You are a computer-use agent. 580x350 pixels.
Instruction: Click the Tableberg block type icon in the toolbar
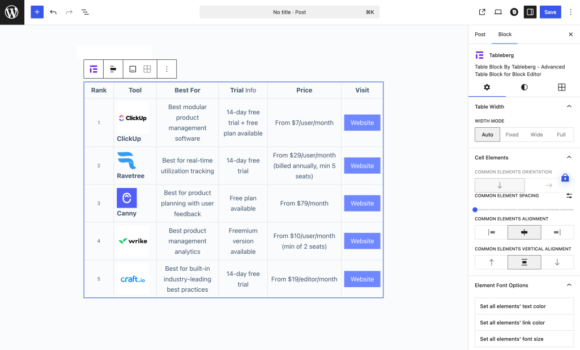[93, 69]
